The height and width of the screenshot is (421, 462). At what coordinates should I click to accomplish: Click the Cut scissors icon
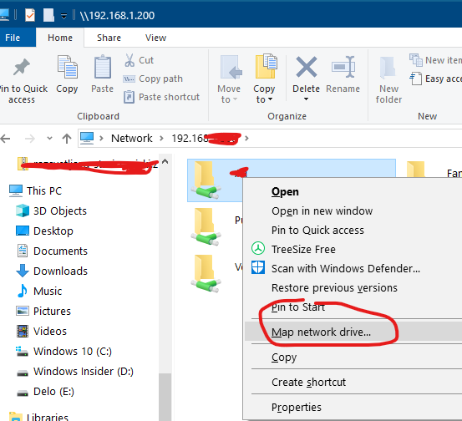[x=129, y=60]
